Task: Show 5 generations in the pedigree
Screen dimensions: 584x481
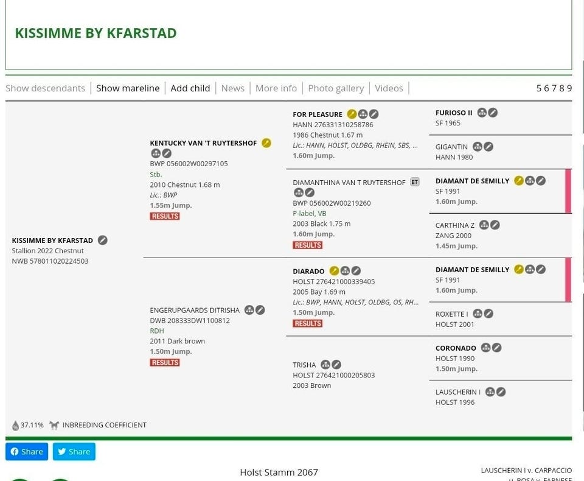Action: coord(539,88)
